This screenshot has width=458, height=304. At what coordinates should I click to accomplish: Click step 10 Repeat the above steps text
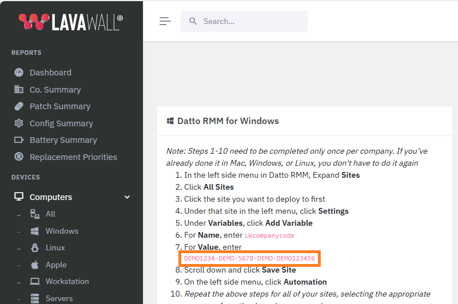click(x=307, y=294)
